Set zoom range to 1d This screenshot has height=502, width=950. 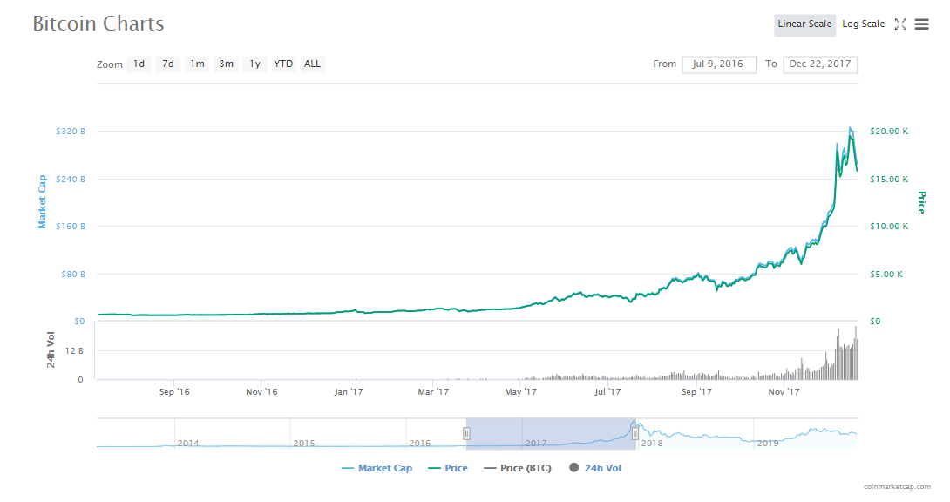click(x=139, y=64)
